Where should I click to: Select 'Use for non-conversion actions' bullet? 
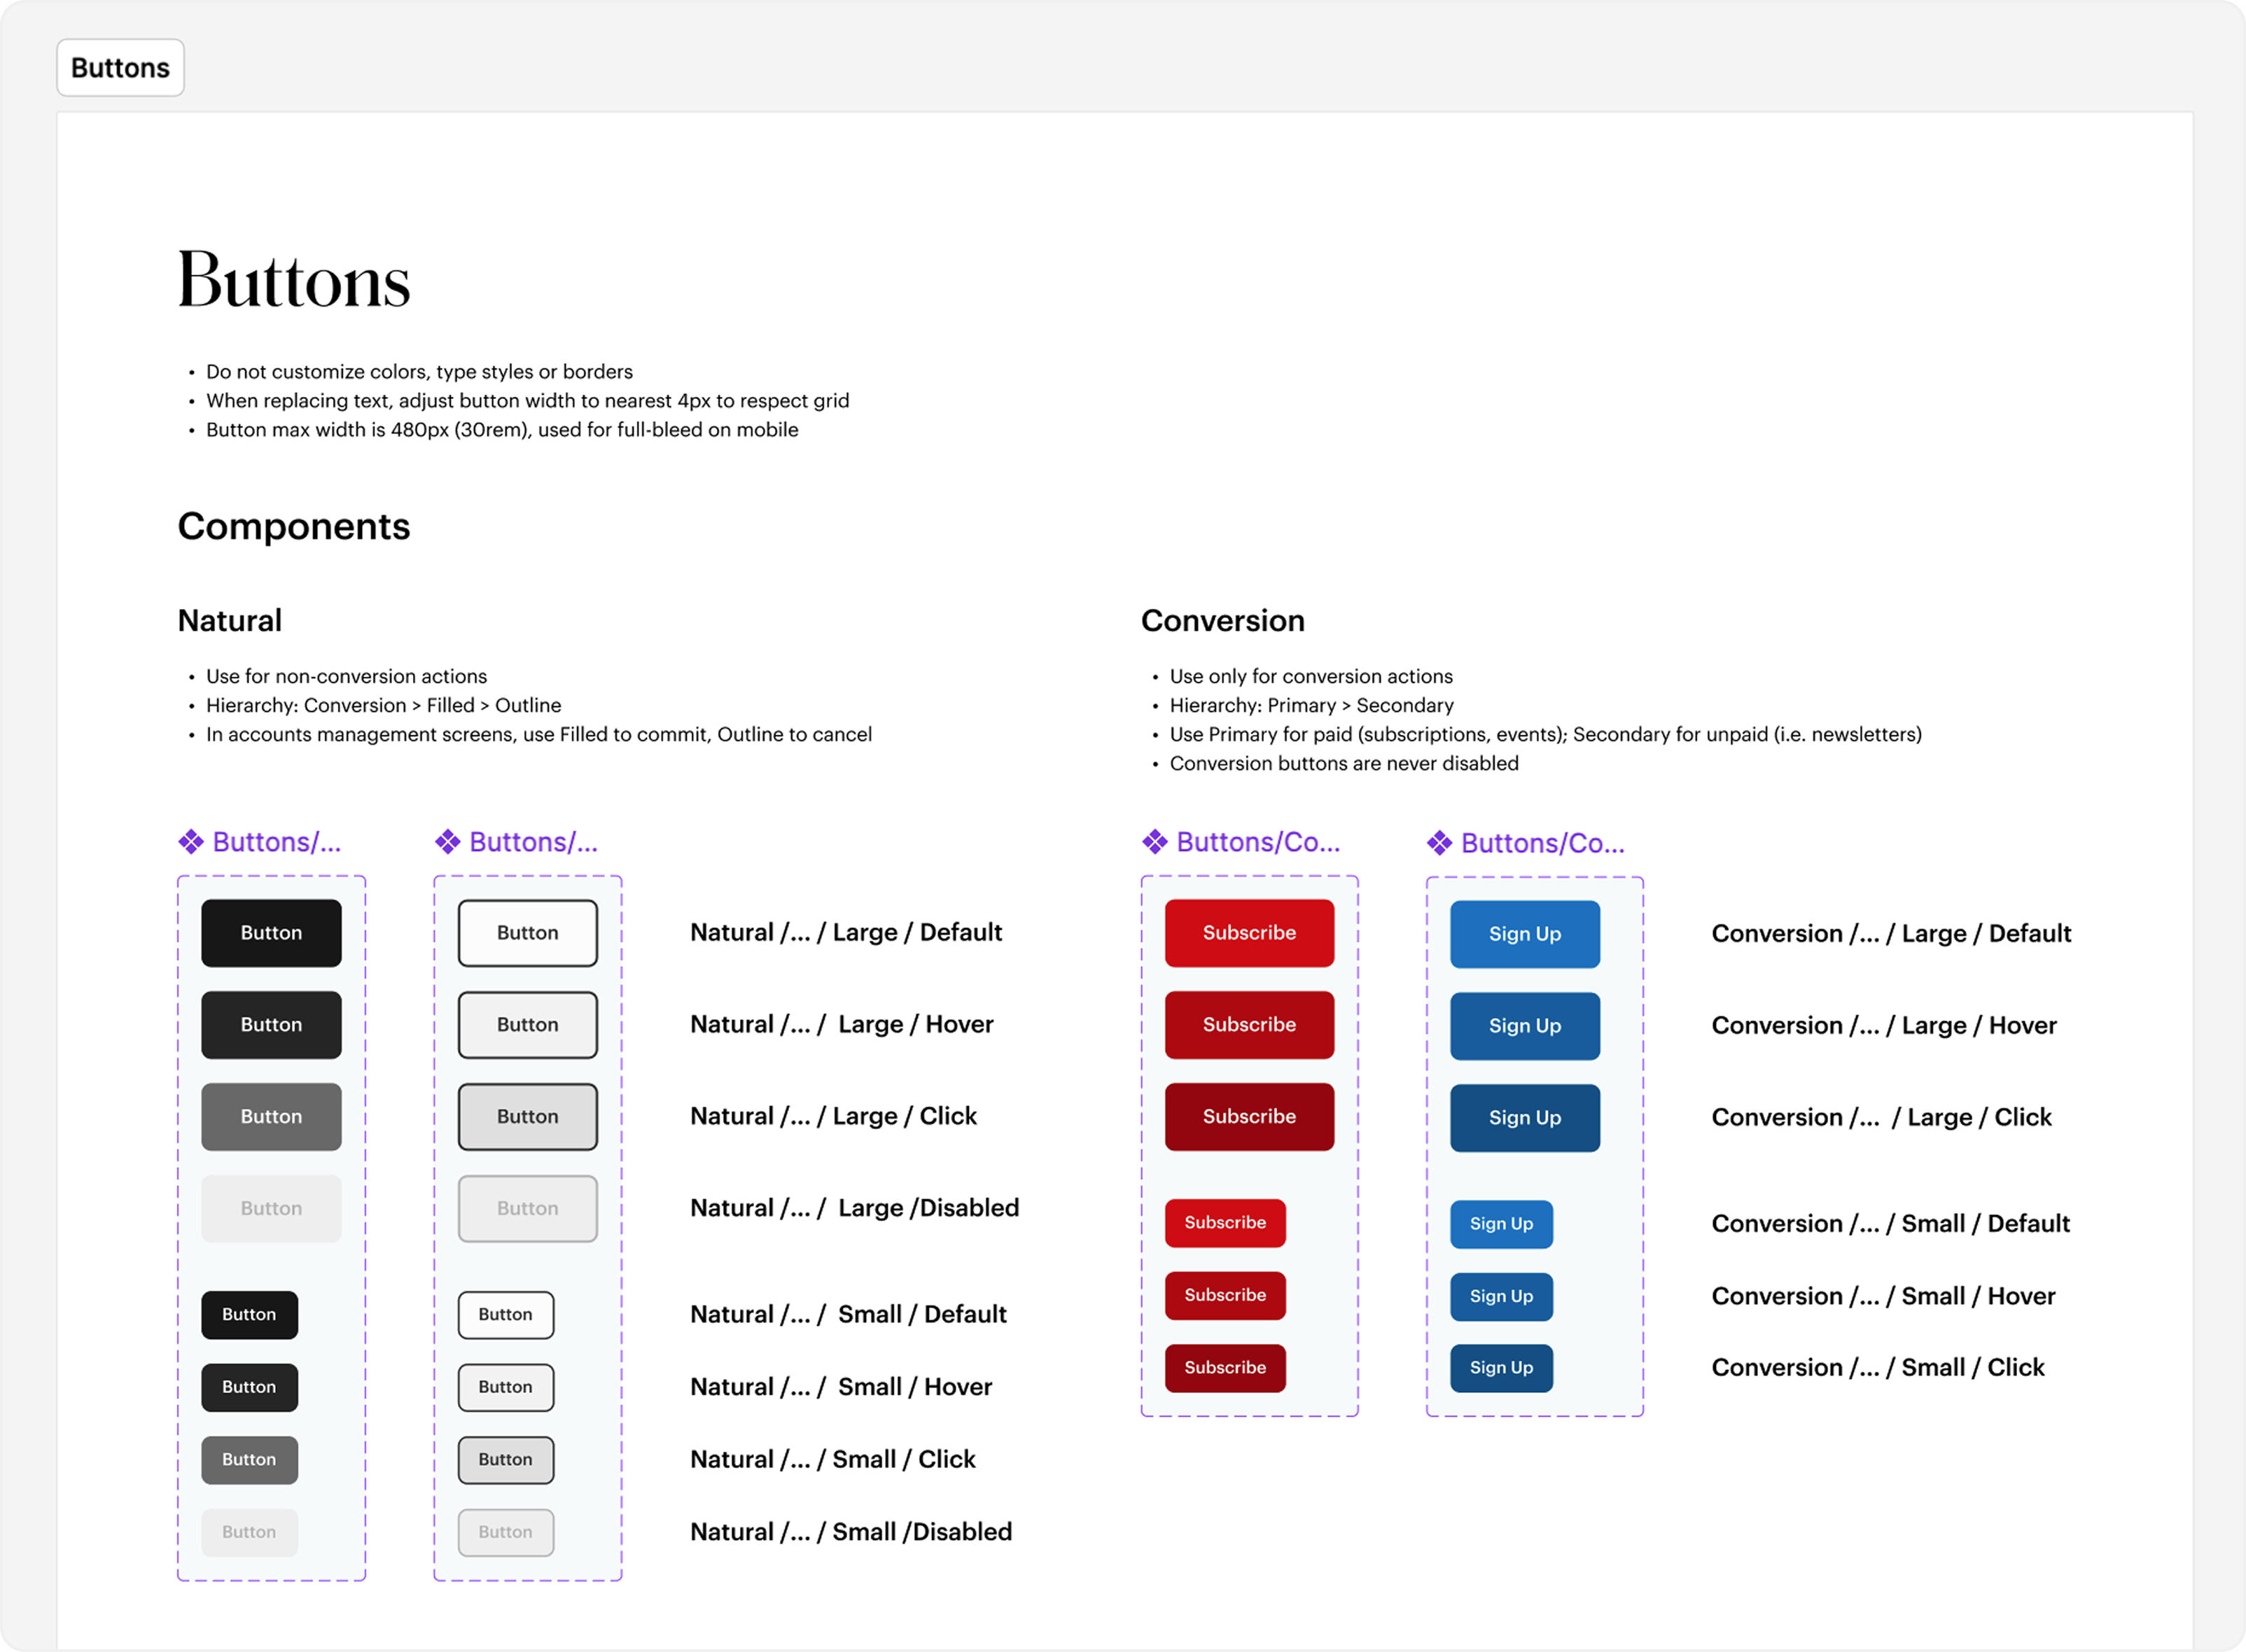point(347,677)
